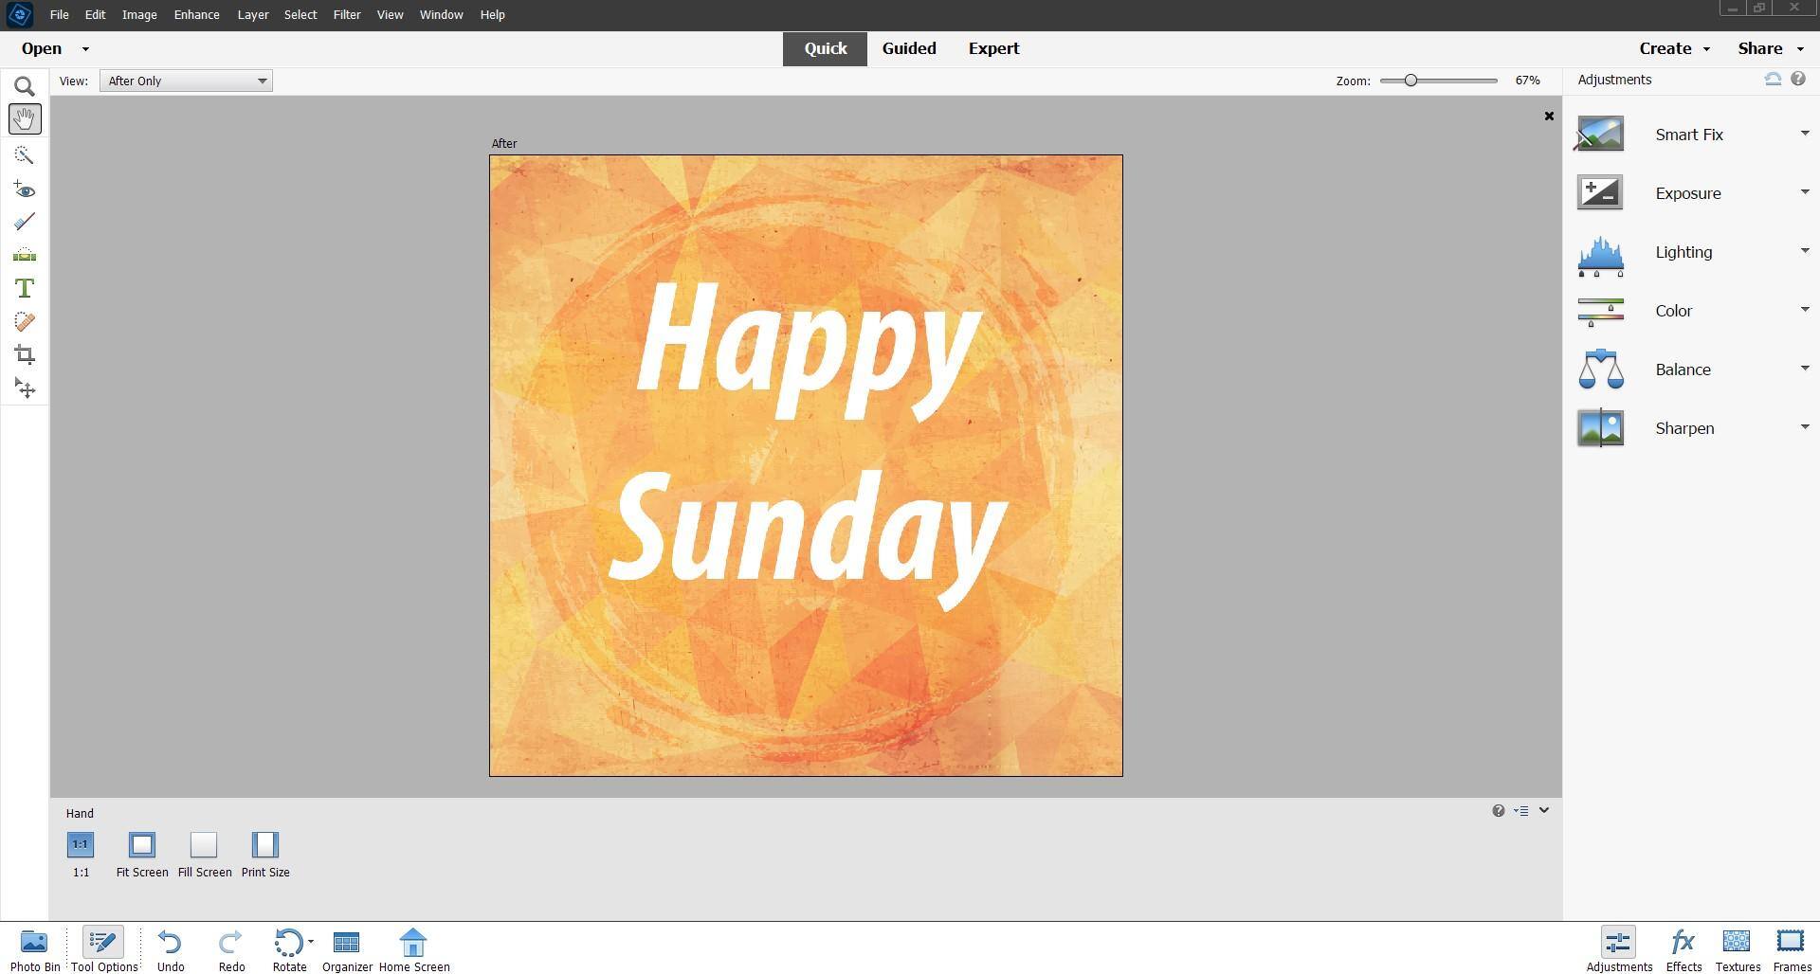Select the Crop tool
The height and width of the screenshot is (974, 1820).
click(25, 355)
